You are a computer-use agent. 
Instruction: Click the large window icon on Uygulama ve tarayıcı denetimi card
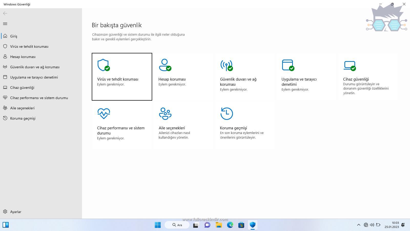(x=288, y=65)
